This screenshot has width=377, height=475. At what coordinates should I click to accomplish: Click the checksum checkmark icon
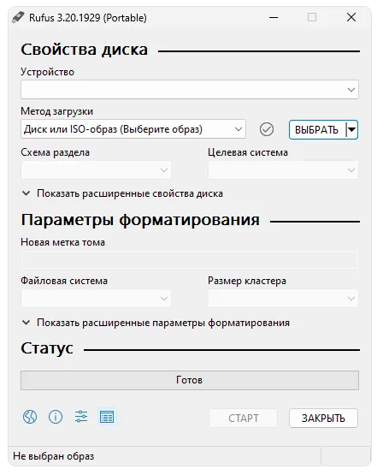tap(267, 129)
